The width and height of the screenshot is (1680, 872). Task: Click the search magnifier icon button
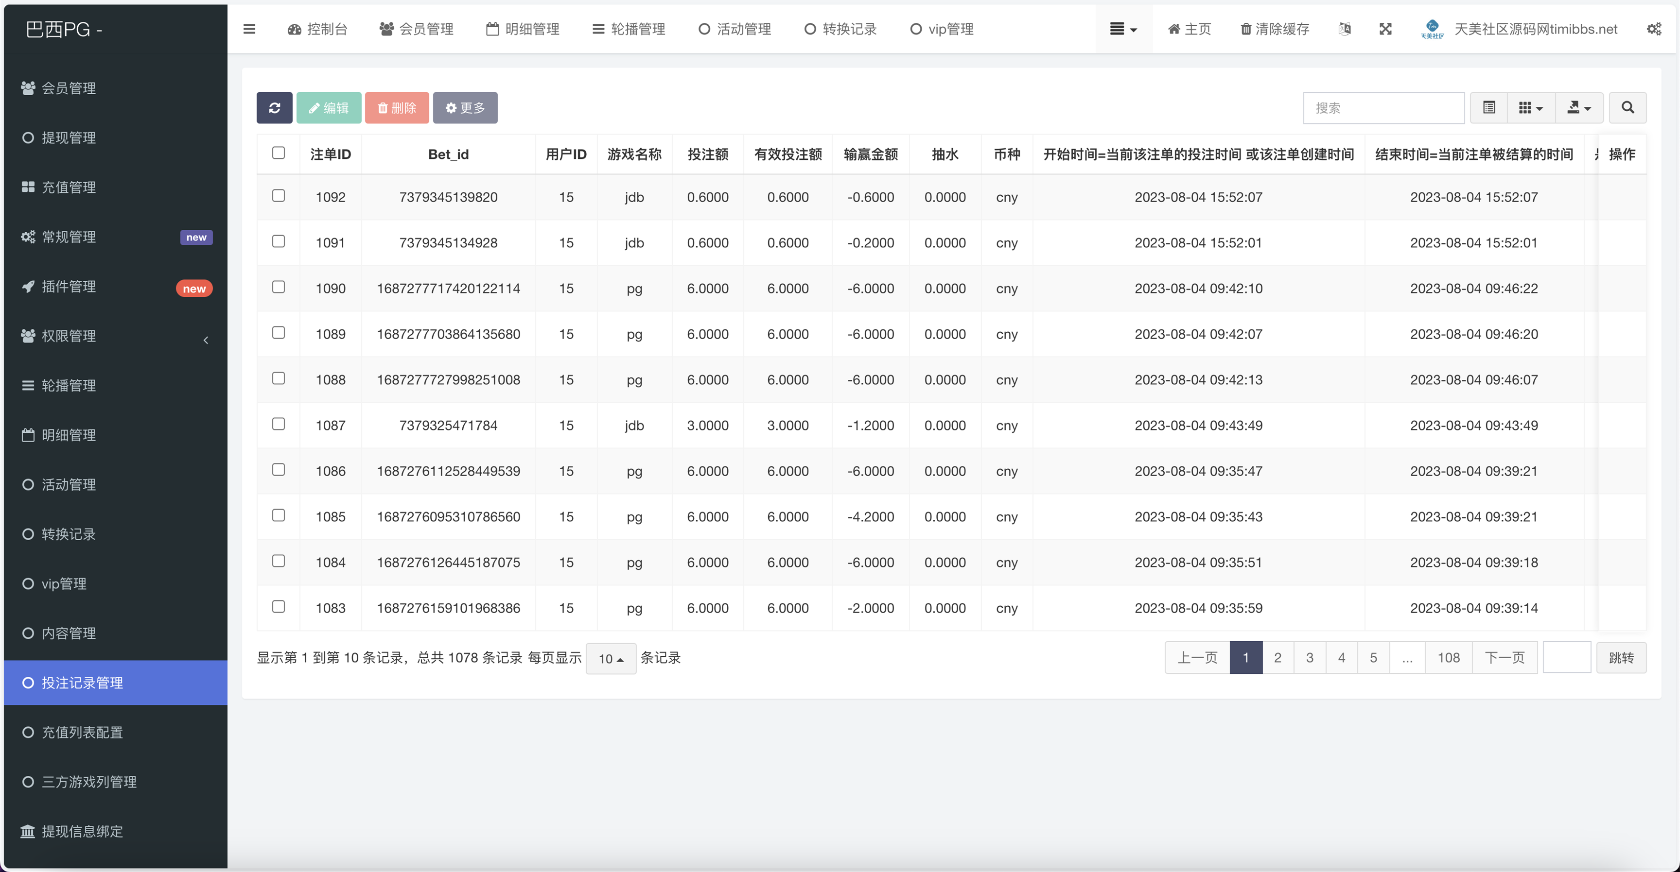(1627, 107)
